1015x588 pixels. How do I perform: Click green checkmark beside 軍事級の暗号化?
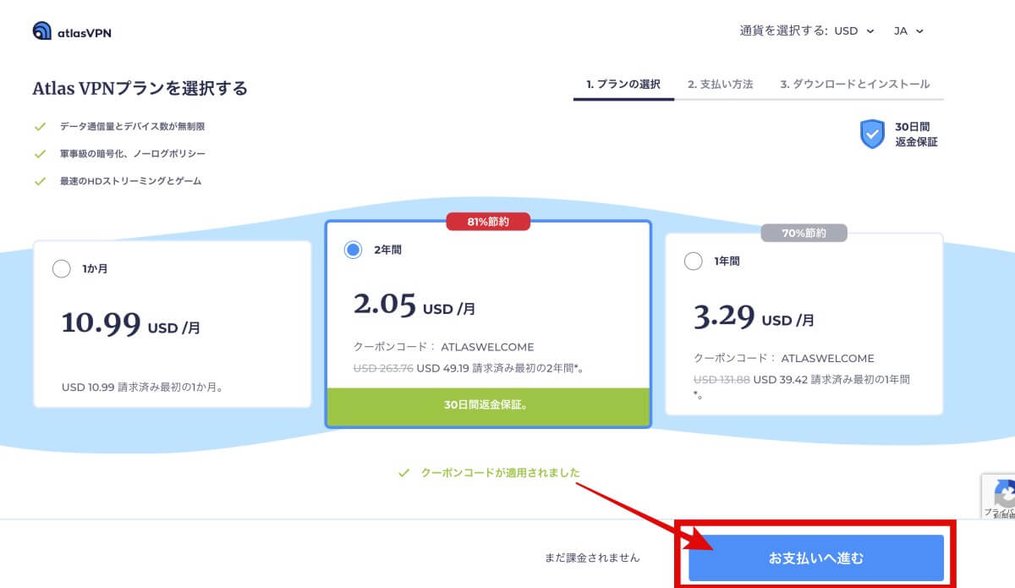point(39,154)
